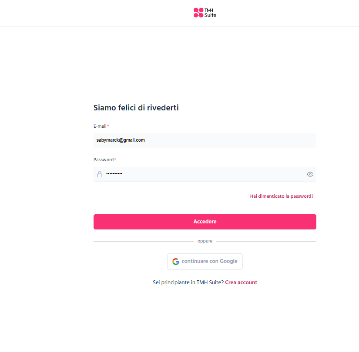Click the Password field label
The height and width of the screenshot is (352, 359).
point(104,159)
